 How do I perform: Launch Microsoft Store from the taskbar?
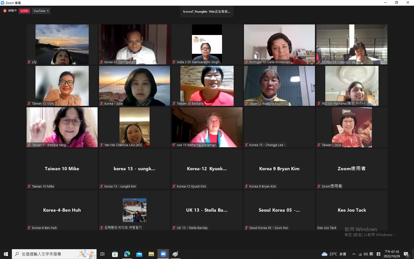[x=115, y=254]
